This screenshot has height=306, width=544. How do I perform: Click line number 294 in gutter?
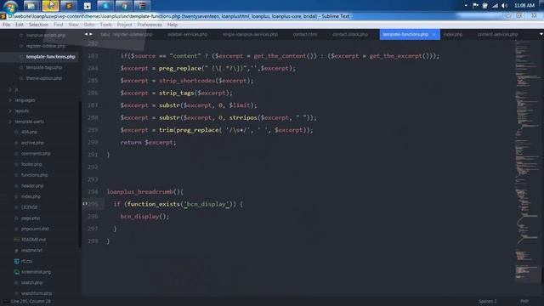coord(93,191)
